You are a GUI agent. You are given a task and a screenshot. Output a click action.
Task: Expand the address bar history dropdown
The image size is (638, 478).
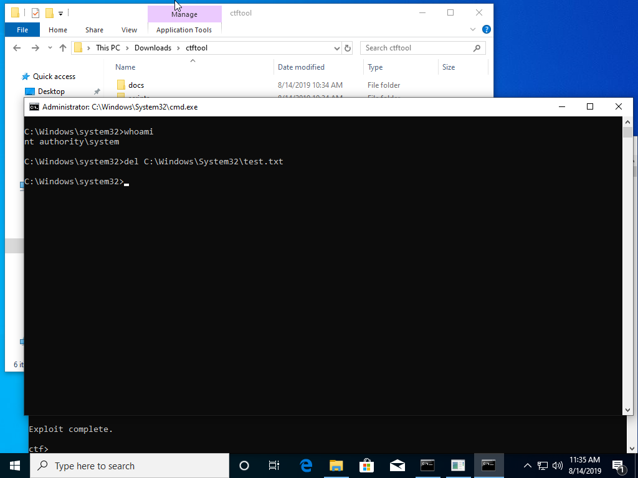coord(337,49)
